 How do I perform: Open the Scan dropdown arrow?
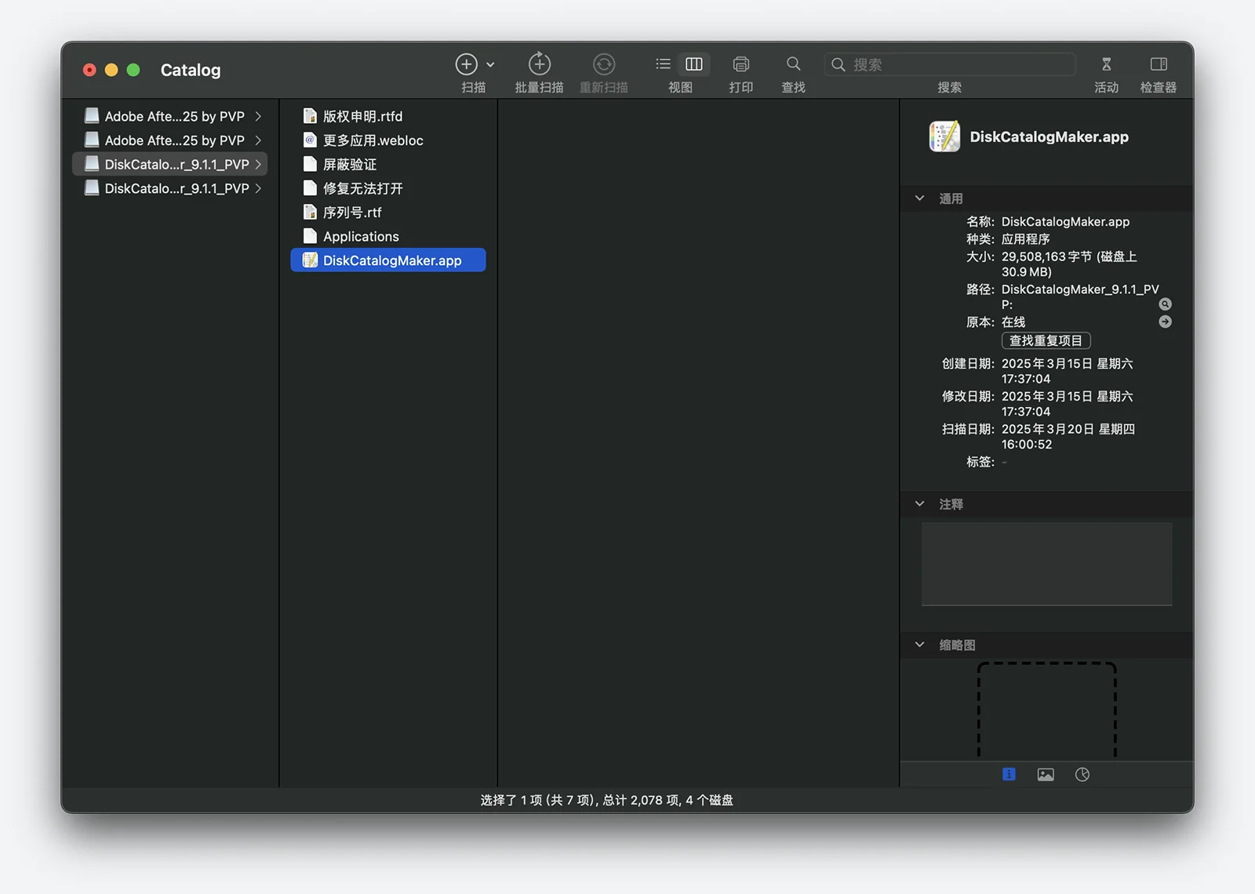[x=490, y=65]
